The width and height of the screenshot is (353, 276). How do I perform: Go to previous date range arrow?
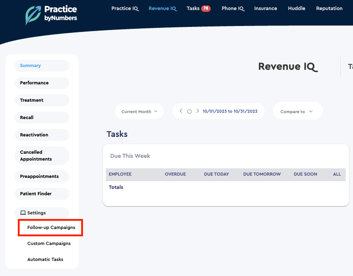[x=181, y=111]
